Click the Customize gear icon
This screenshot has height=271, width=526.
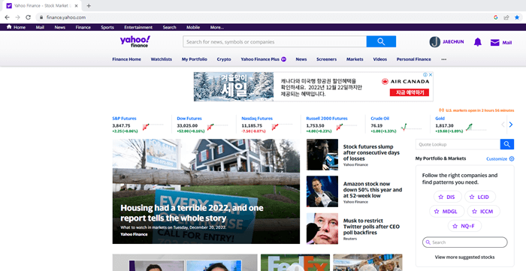click(512, 159)
